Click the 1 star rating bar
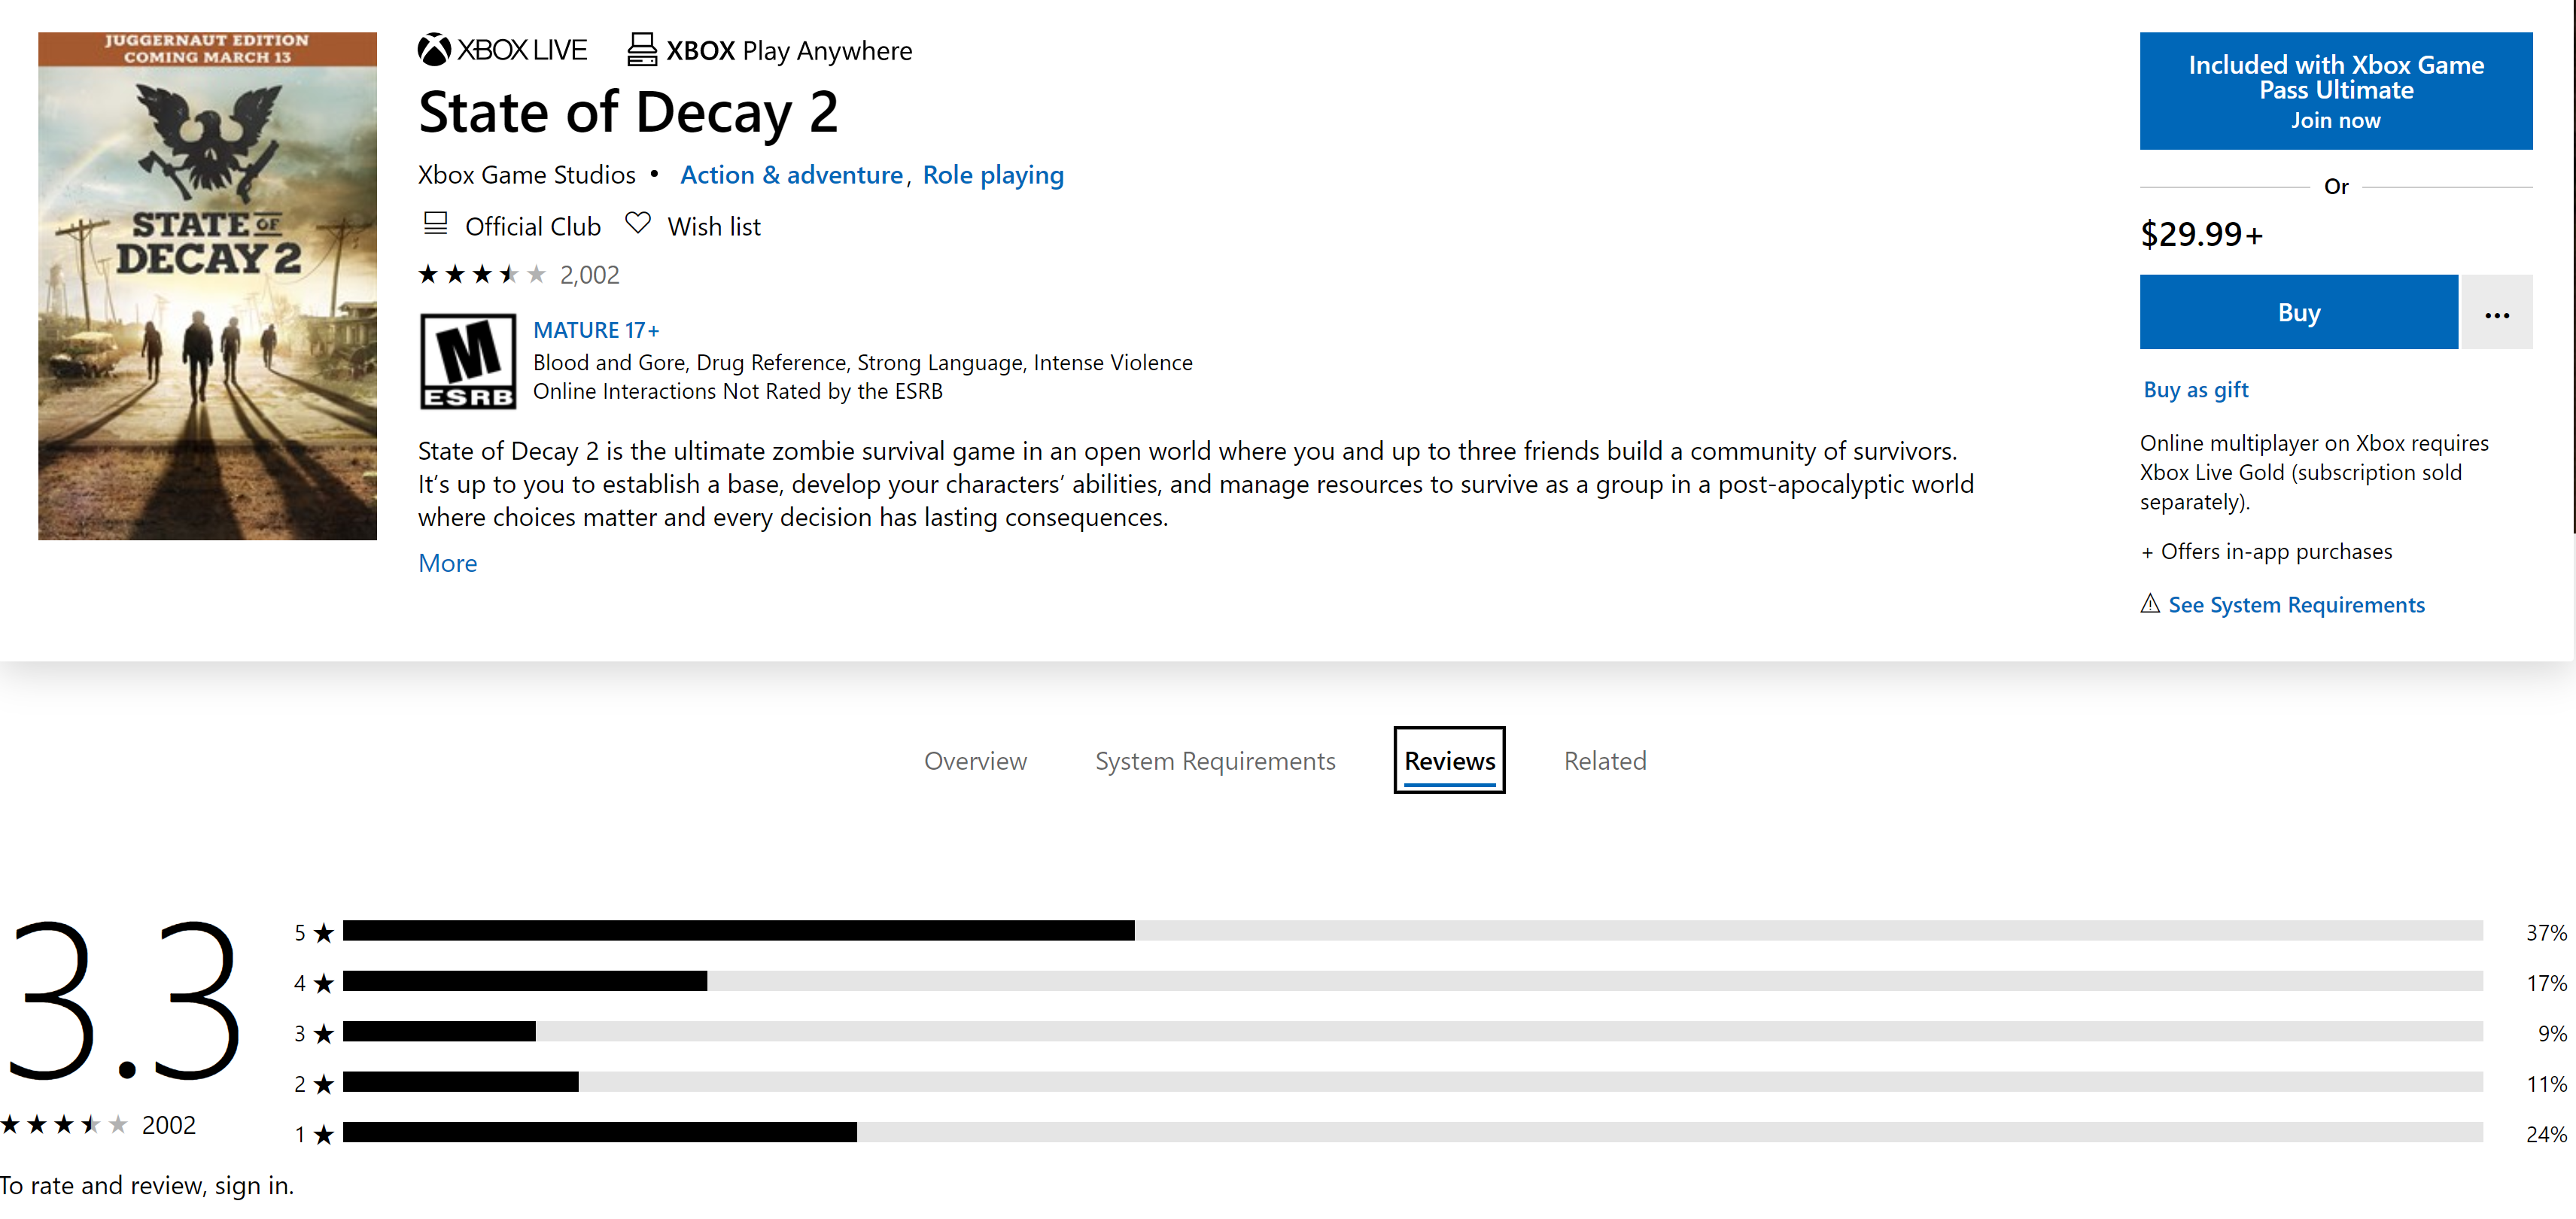 (600, 1132)
